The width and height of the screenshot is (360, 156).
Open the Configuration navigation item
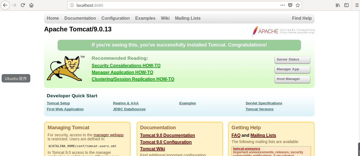(x=115, y=18)
